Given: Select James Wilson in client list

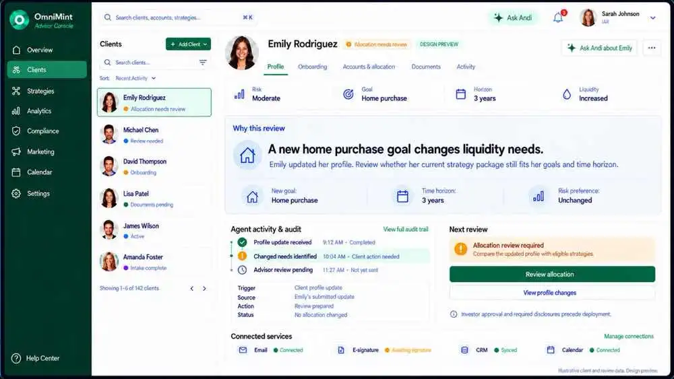Looking at the screenshot, I should (x=154, y=230).
